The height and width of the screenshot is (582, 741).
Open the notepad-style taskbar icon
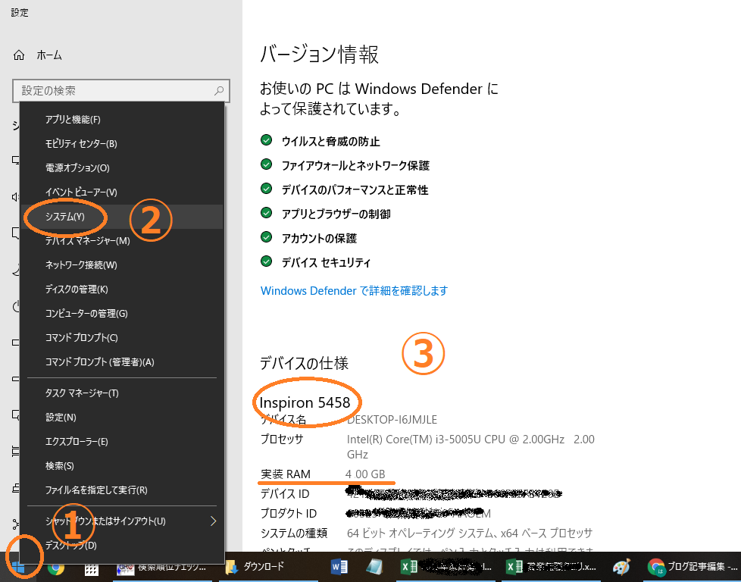374,566
